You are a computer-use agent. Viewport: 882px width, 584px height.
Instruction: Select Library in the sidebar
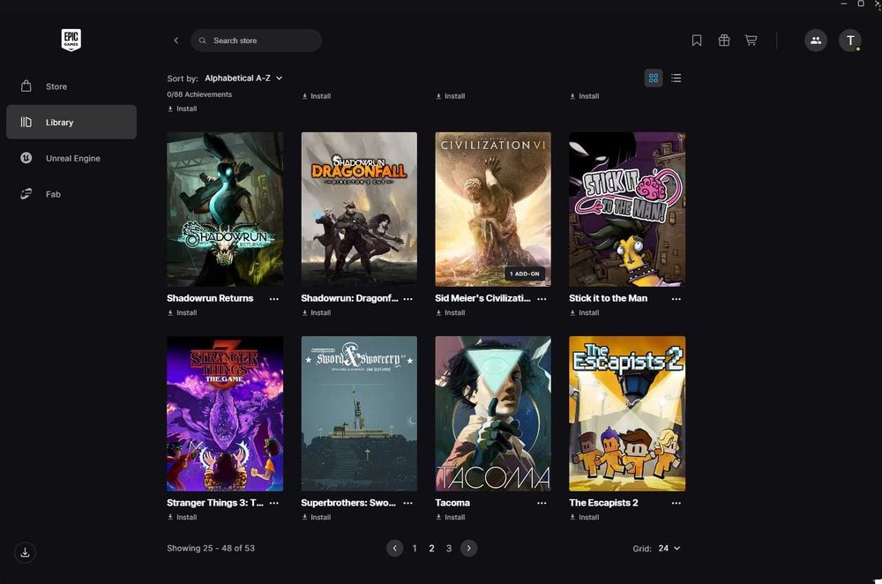71,122
